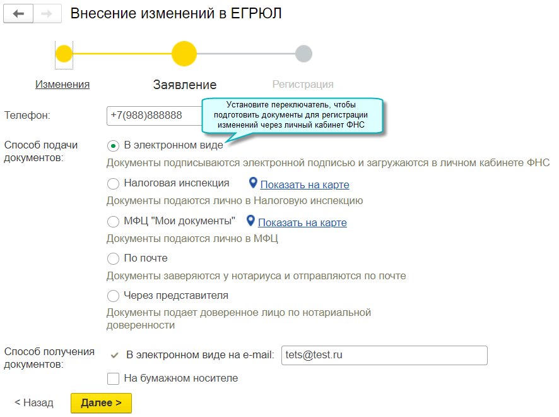Select the В электронном виде radio button
The width and height of the screenshot is (559, 417).
coord(114,146)
